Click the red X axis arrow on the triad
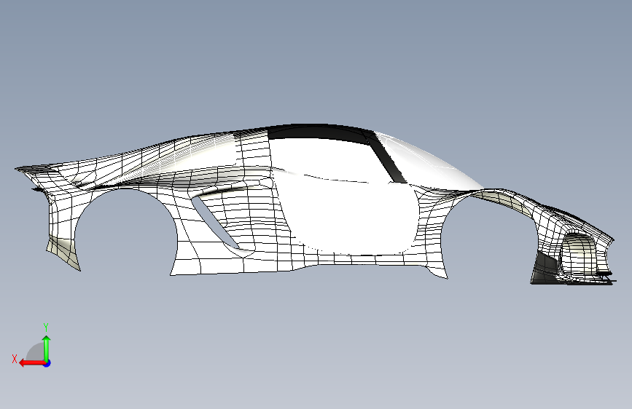 32,363
